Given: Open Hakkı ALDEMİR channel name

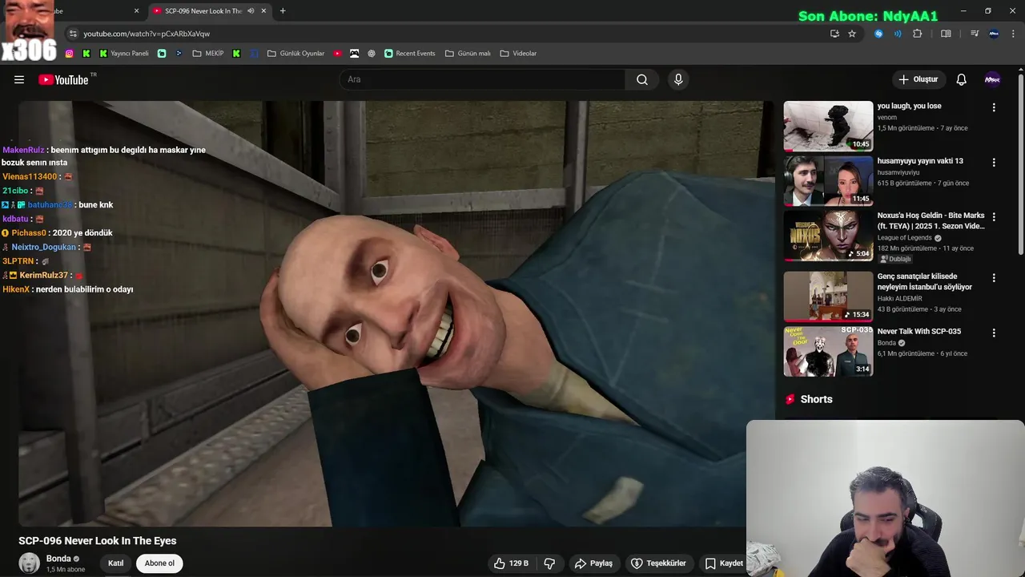Looking at the screenshot, I should pyautogui.click(x=899, y=299).
